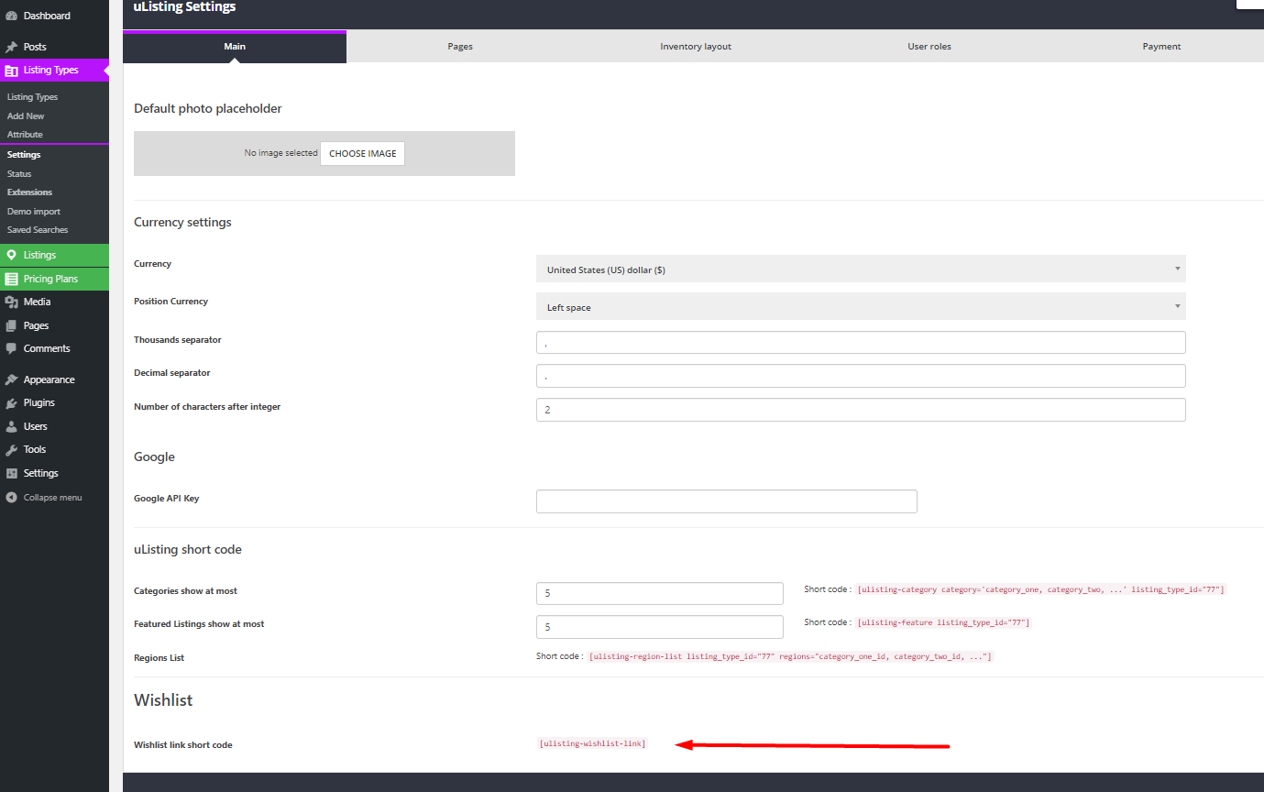1264x792 pixels.
Task: Click the Posts pushpin icon
Action: pyautogui.click(x=11, y=47)
